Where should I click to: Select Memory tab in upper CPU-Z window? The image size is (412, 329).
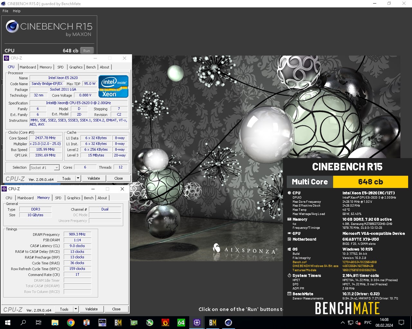pos(46,67)
